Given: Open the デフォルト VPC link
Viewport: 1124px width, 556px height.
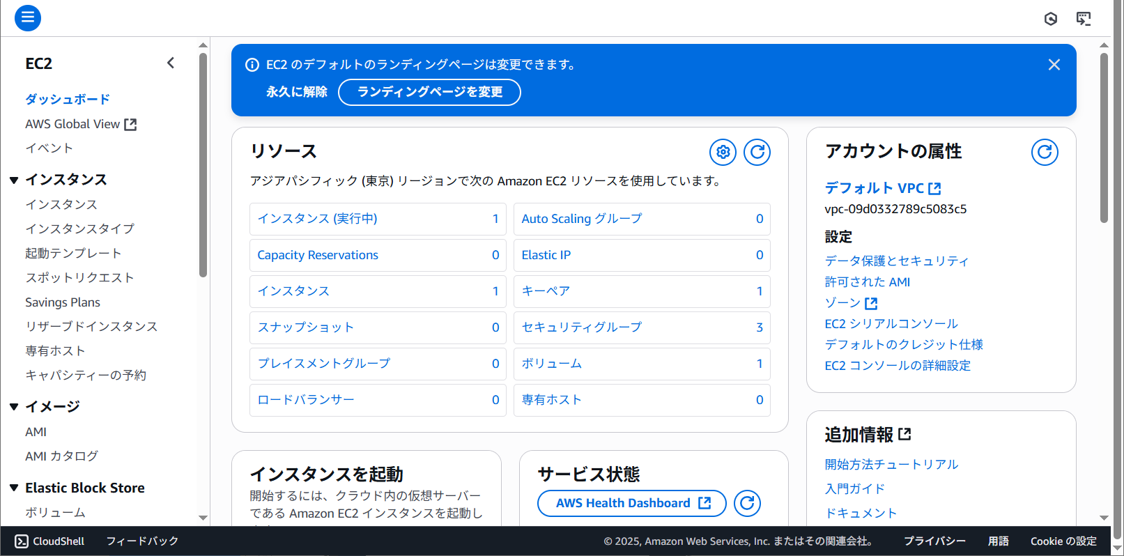Looking at the screenshot, I should (x=882, y=188).
